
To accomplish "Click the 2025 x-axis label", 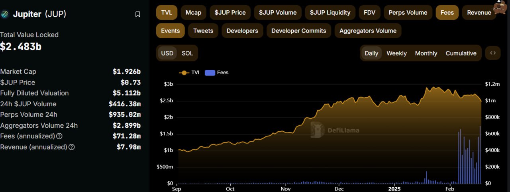I will [x=394, y=189].
